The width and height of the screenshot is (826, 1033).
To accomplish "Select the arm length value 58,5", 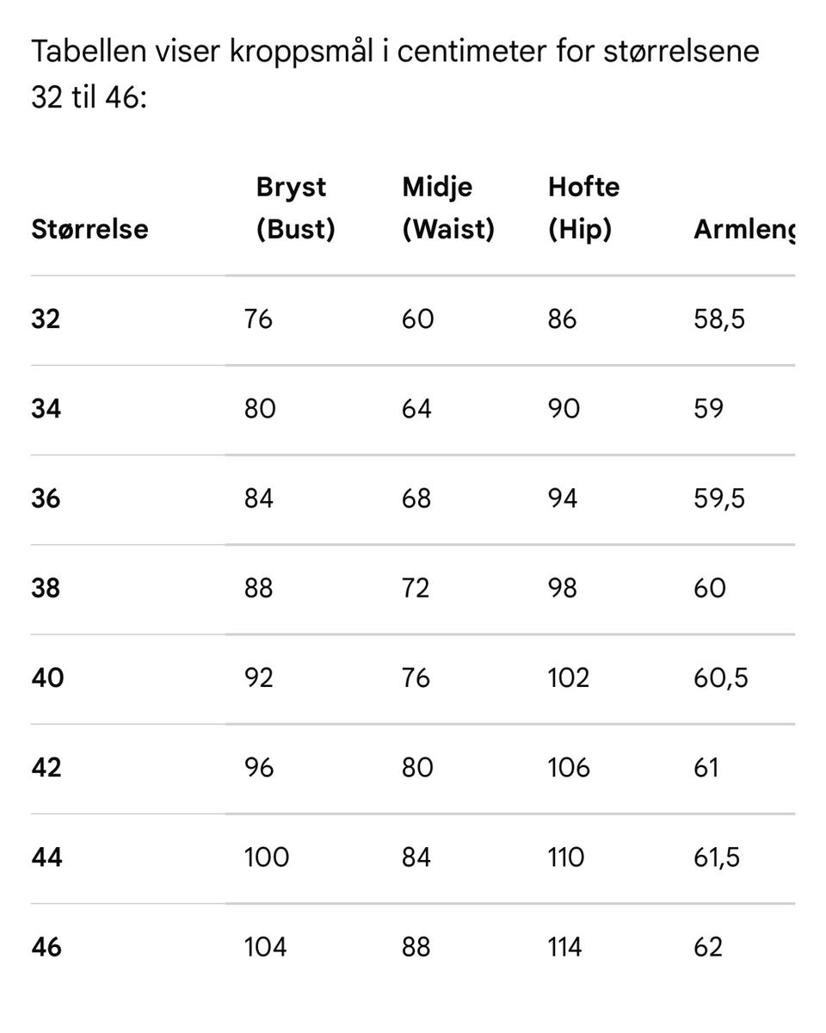I will point(719,319).
